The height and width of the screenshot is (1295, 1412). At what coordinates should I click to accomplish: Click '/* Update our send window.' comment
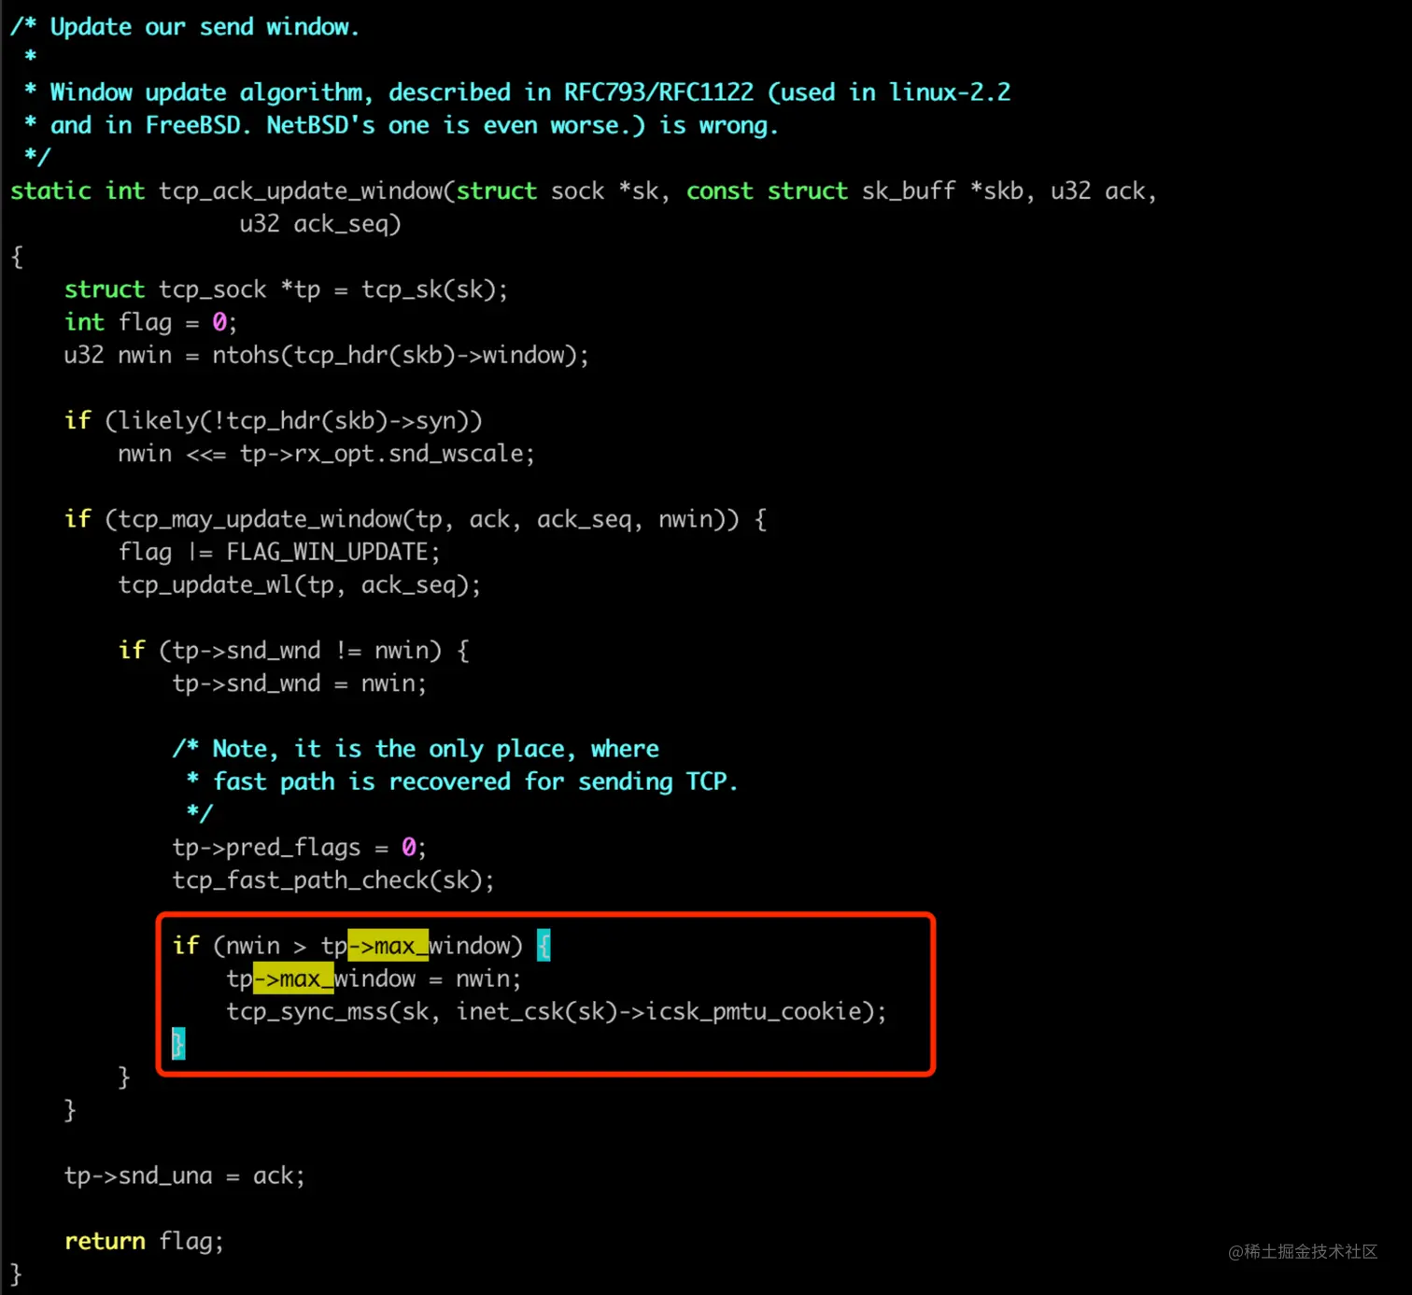pyautogui.click(x=185, y=27)
